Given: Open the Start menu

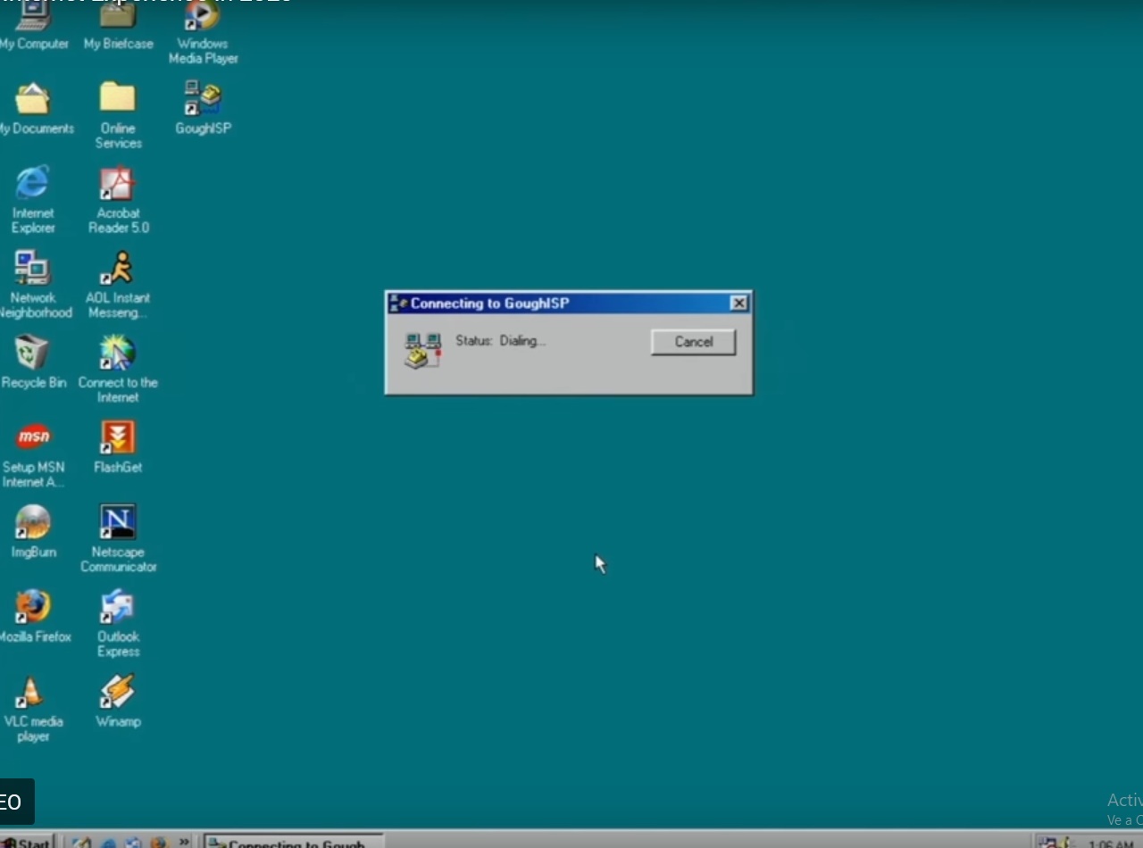Looking at the screenshot, I should [x=27, y=842].
